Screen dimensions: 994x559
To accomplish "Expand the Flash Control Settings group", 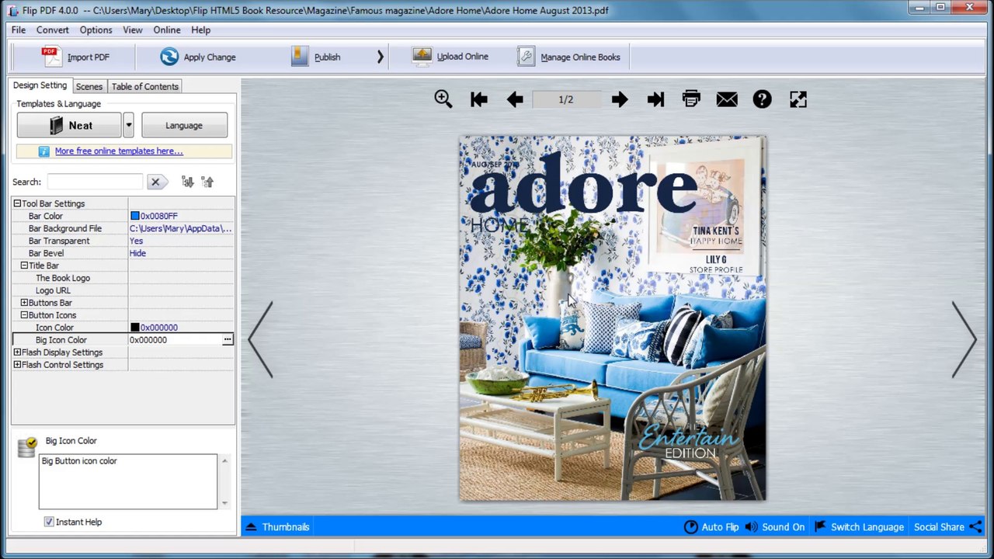I will tap(17, 365).
